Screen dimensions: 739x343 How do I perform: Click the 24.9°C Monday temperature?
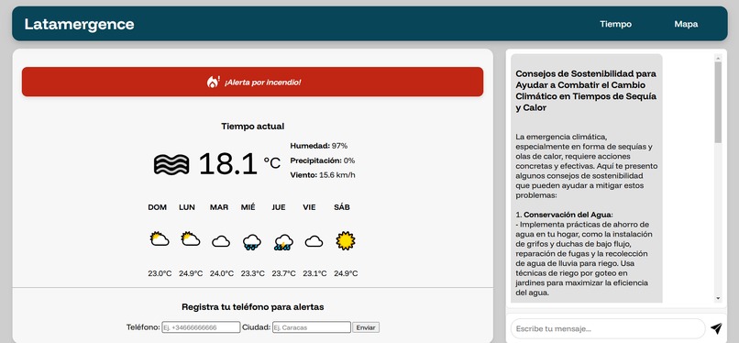coord(191,273)
